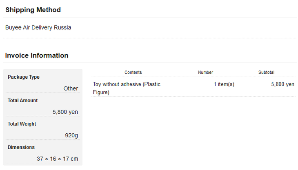Click the Subtotal column header
Screen dimensions: 298x170
[x=266, y=72]
